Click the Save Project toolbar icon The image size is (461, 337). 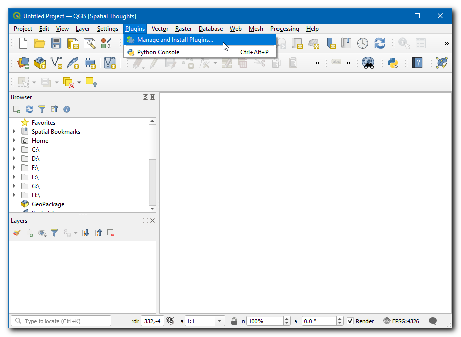pyautogui.click(x=56, y=44)
